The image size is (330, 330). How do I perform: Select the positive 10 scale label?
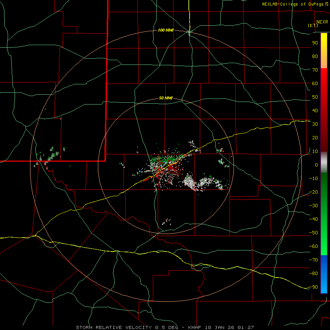point(315,151)
